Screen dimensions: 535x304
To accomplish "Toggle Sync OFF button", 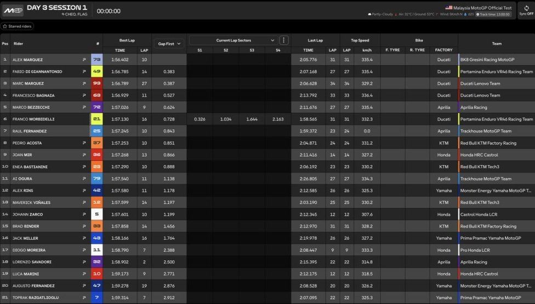I will coord(526,10).
